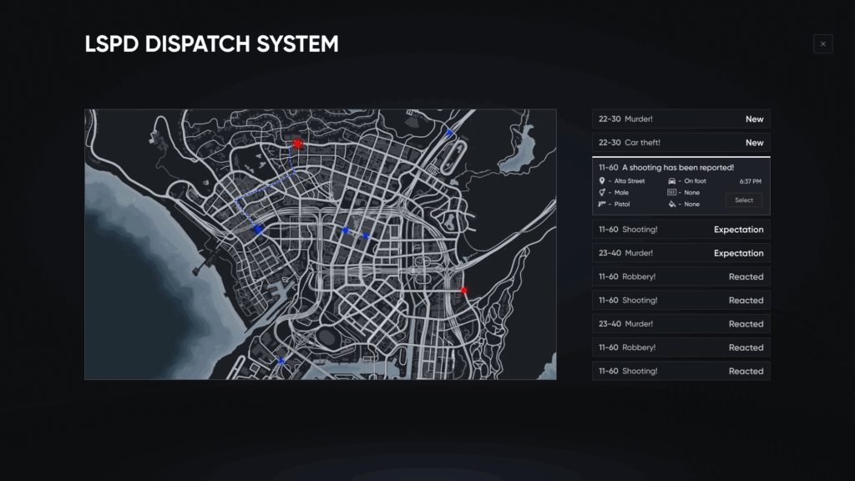Click the location pin icon beside Alta Street
This screenshot has height=481, width=855.
[x=602, y=181]
